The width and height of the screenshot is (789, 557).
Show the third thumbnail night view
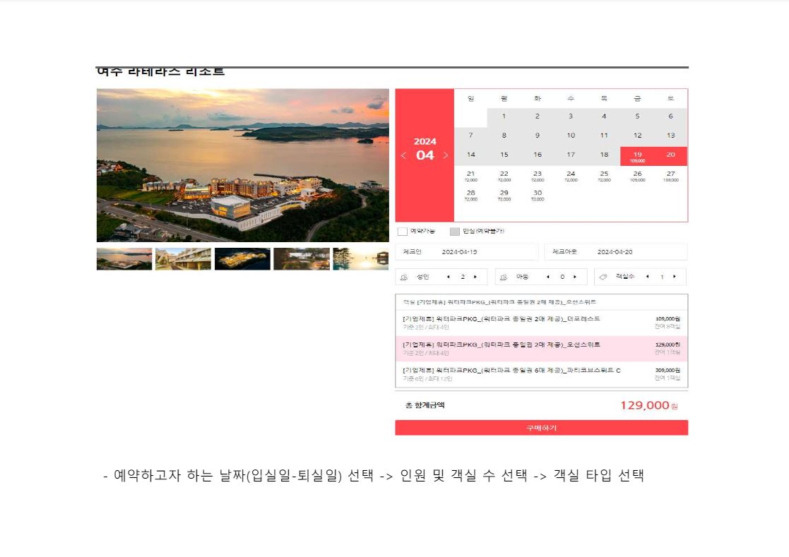click(242, 258)
